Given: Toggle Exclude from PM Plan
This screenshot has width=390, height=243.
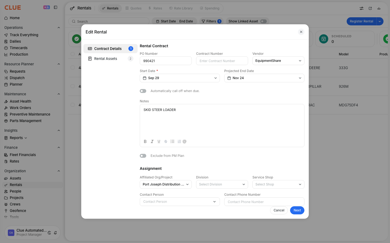Looking at the screenshot, I should [x=143, y=156].
